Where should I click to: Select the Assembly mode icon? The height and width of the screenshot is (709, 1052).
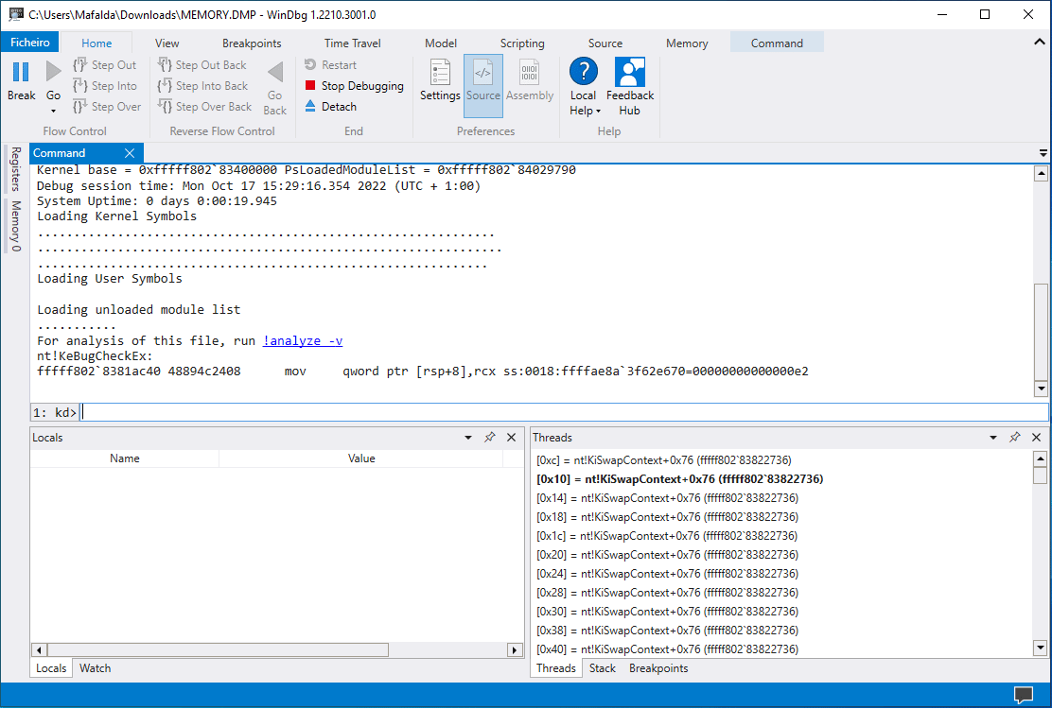click(x=530, y=73)
